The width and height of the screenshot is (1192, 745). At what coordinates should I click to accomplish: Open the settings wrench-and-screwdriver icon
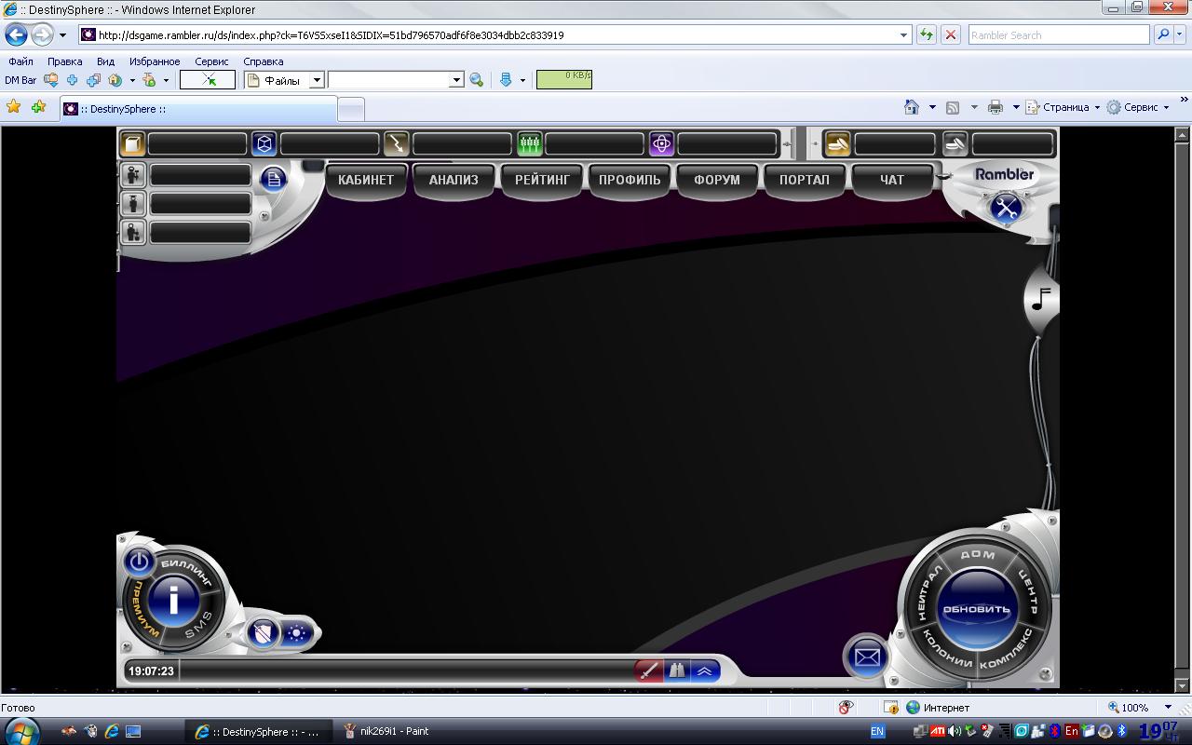tap(1005, 208)
